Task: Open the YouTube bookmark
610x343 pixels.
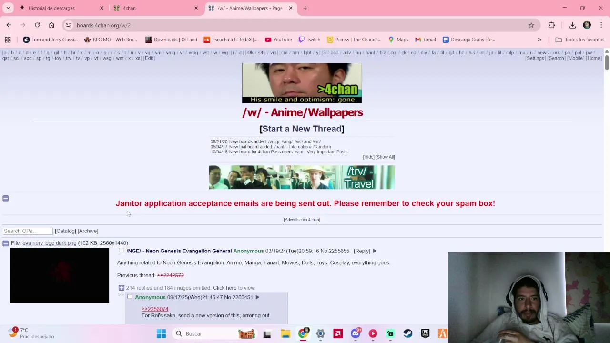Action: tap(278, 40)
